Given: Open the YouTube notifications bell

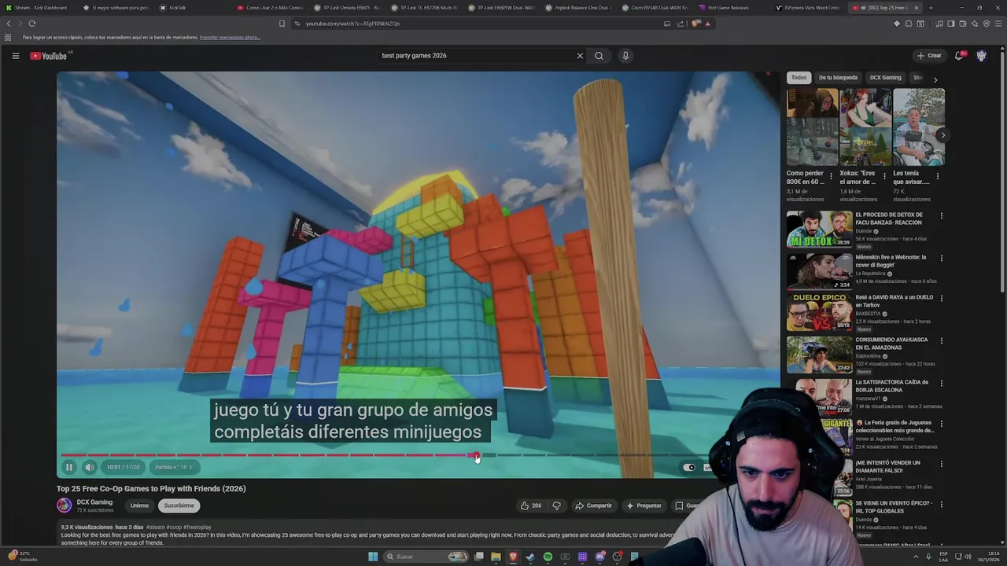Looking at the screenshot, I should click(x=959, y=56).
